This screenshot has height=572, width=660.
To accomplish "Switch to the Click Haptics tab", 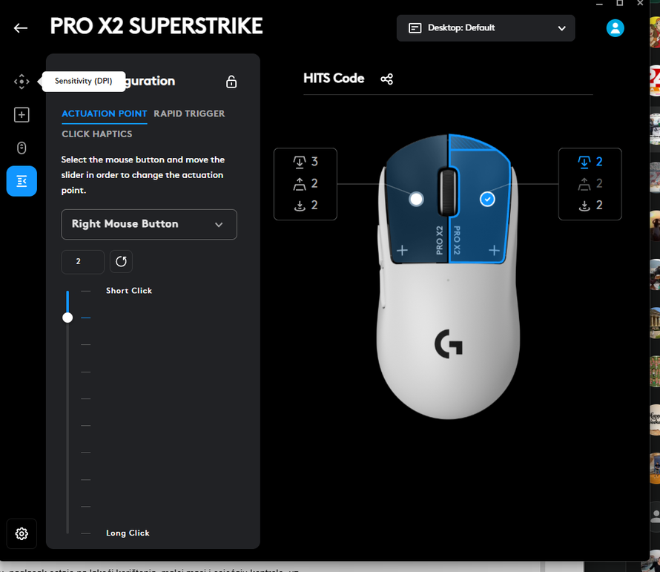I will point(97,134).
